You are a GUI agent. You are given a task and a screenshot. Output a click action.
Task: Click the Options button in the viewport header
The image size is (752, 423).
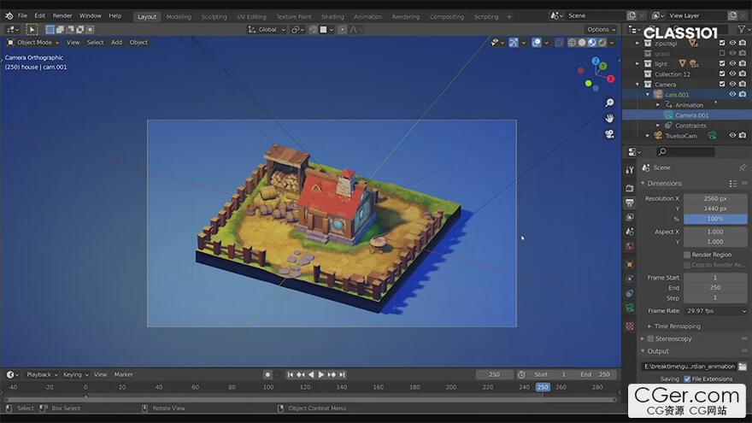(600, 29)
